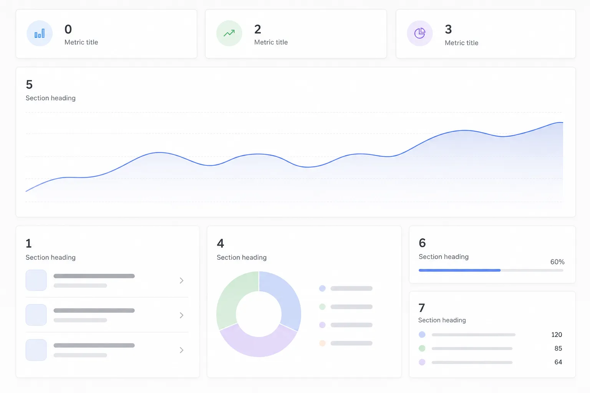The image size is (590, 393).
Task: Click the blue bar chart icon
Action: pyautogui.click(x=40, y=33)
